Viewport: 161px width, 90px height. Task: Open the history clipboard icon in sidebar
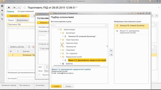click(x=2, y=15)
